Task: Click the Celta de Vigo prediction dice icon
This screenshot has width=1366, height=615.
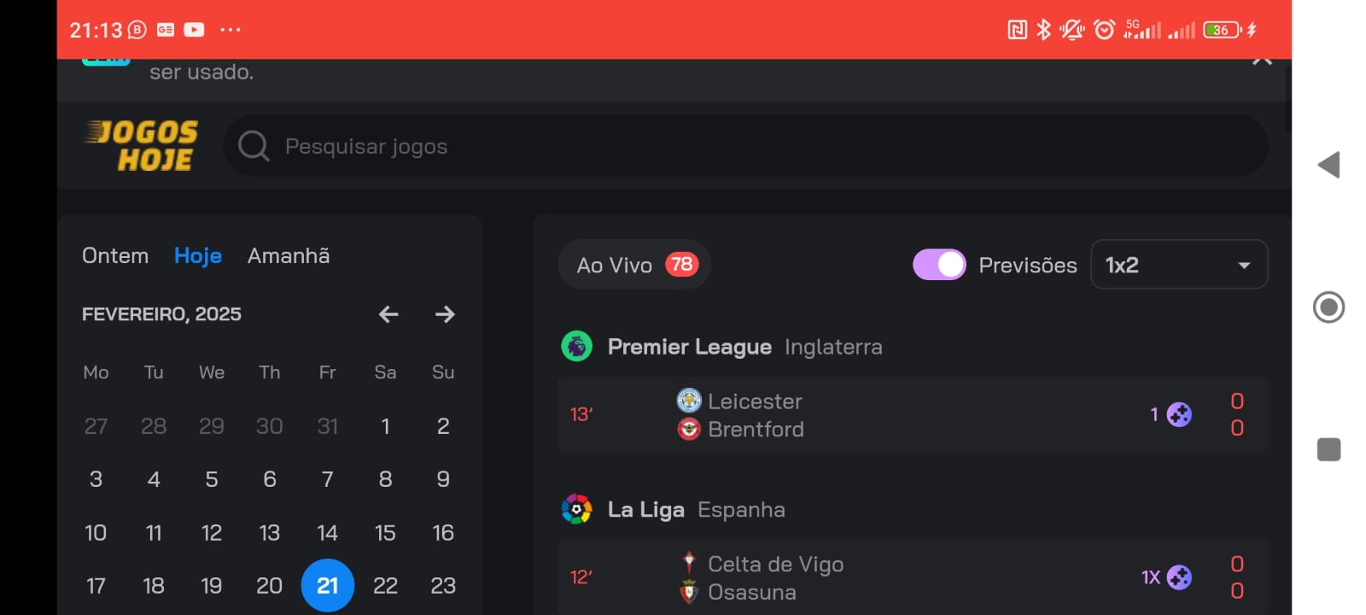Action: [1179, 578]
